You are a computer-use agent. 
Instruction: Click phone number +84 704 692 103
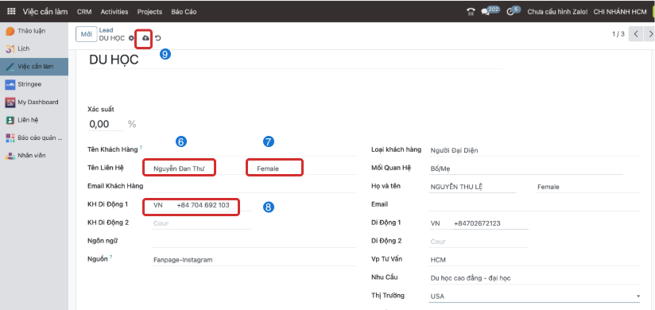203,205
